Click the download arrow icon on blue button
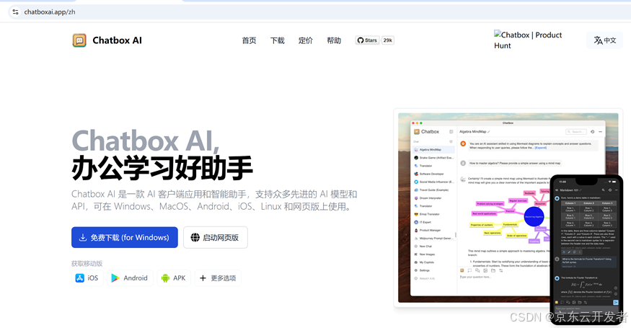This screenshot has height=328, width=631. point(82,237)
